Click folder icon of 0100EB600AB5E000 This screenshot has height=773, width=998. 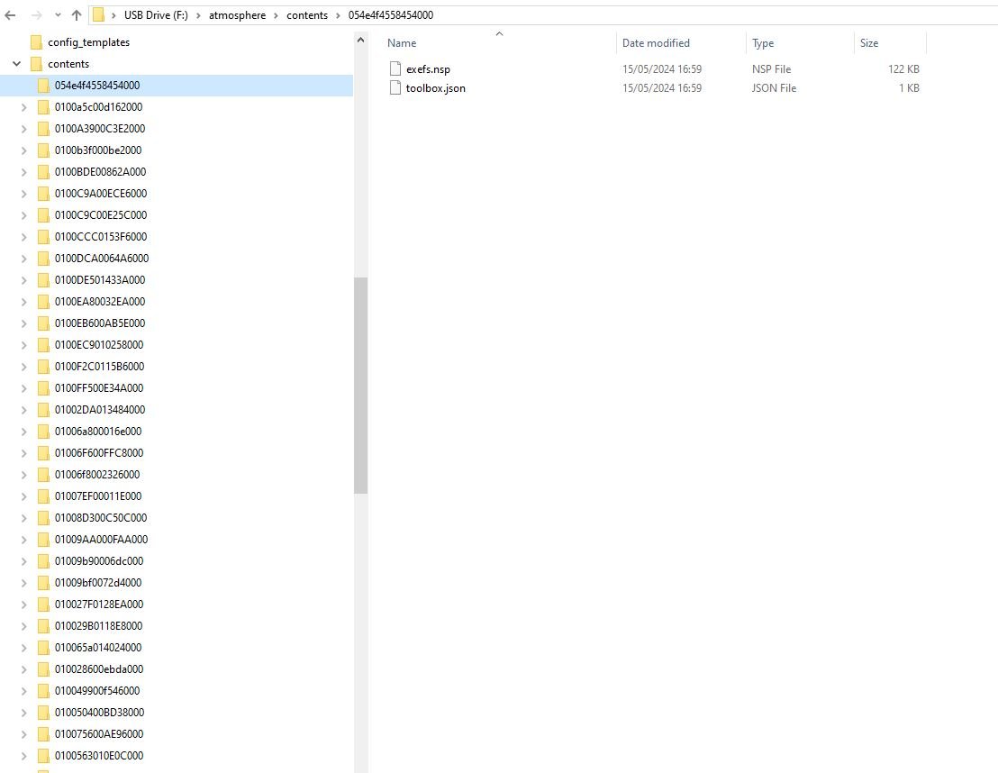click(43, 323)
